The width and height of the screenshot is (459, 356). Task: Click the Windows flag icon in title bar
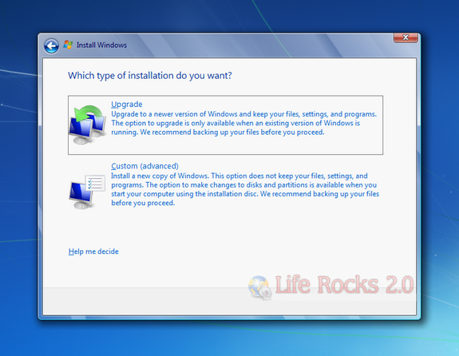pyautogui.click(x=68, y=45)
